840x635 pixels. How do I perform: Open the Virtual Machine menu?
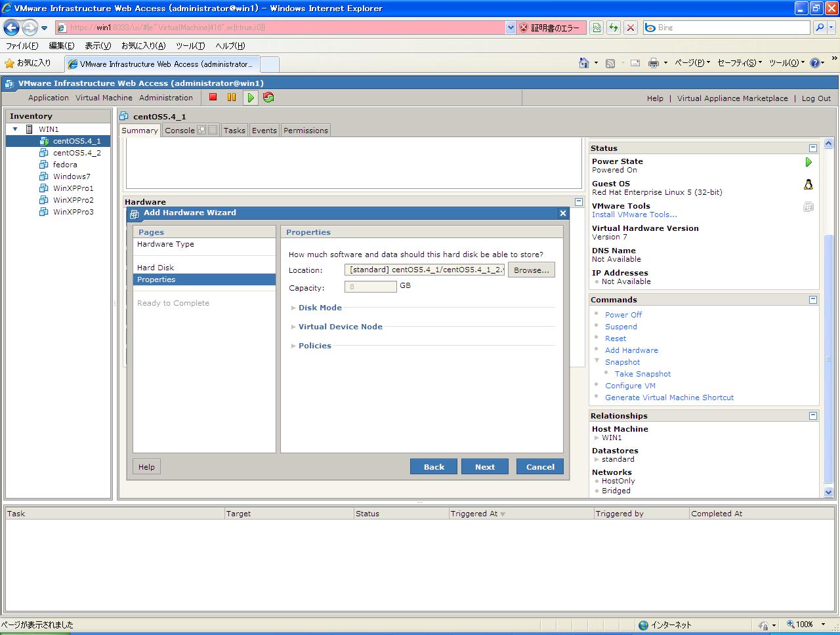[104, 98]
